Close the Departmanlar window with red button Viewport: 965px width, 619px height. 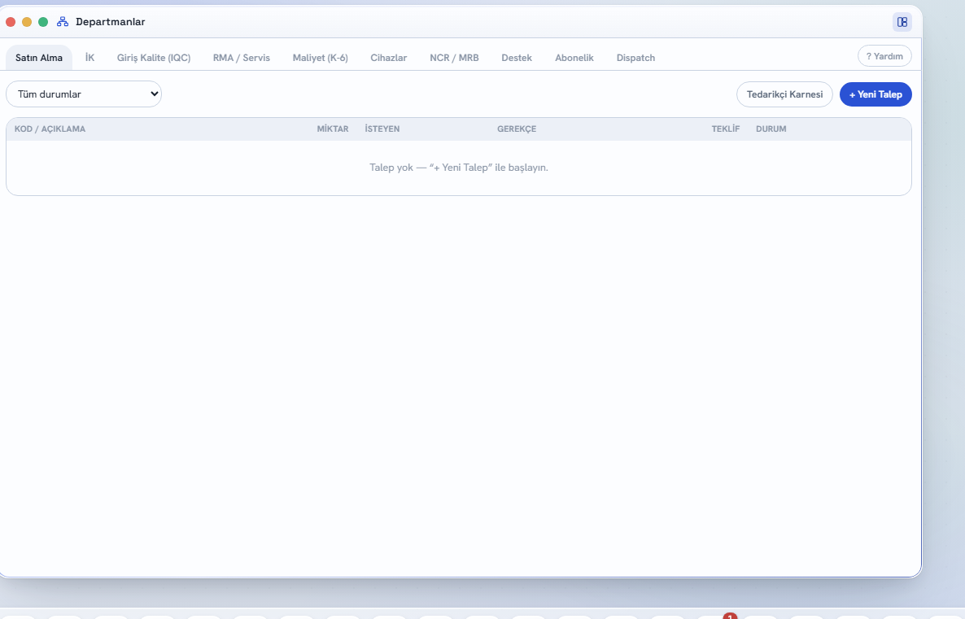click(11, 22)
